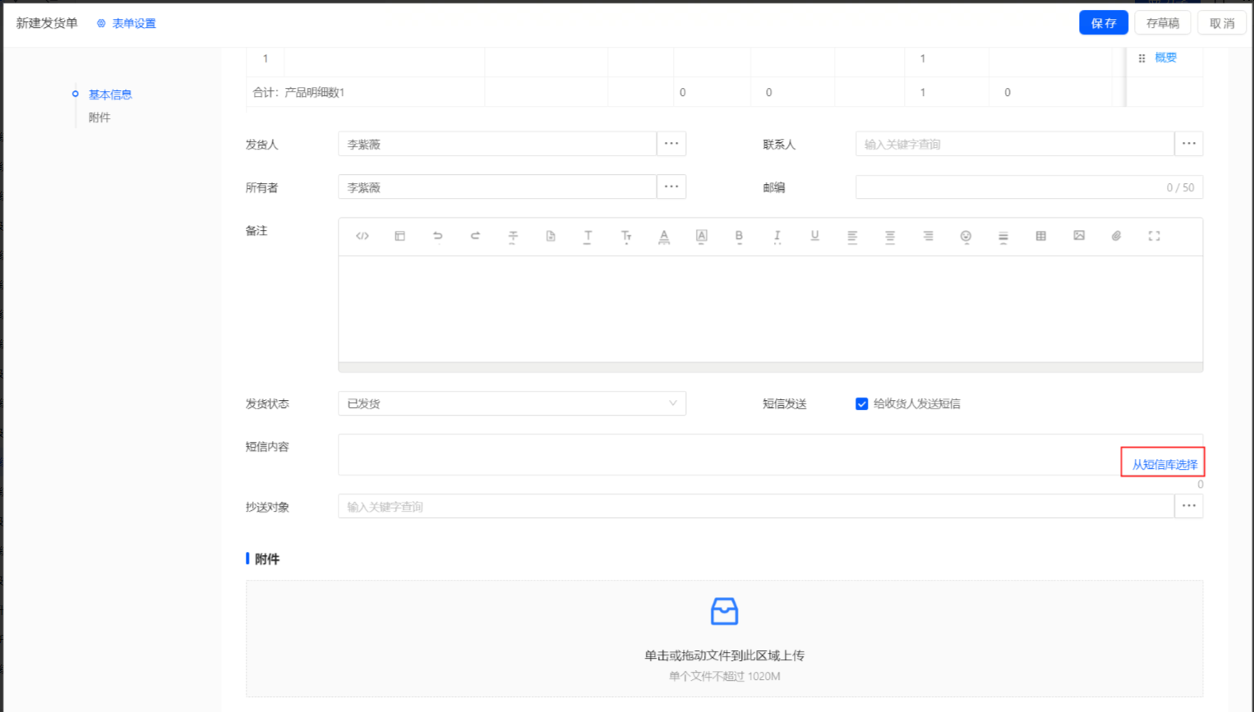
Task: Open text background color picker (boxed A)
Action: coord(702,236)
